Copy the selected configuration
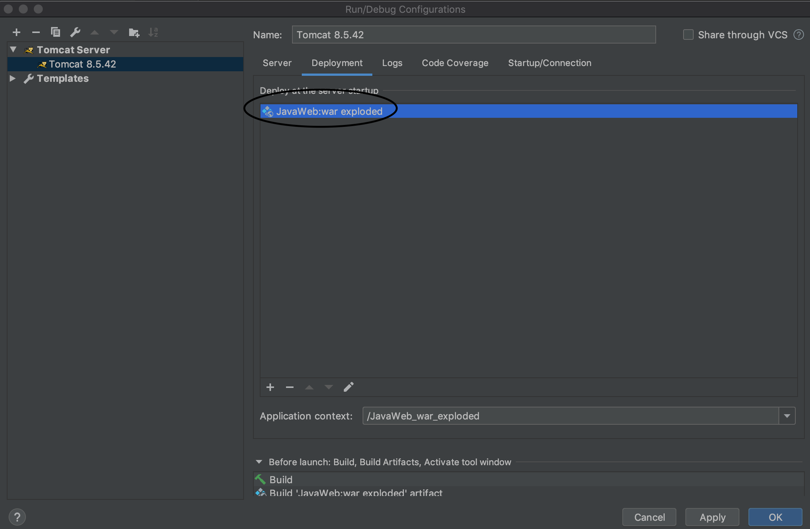 coord(56,33)
